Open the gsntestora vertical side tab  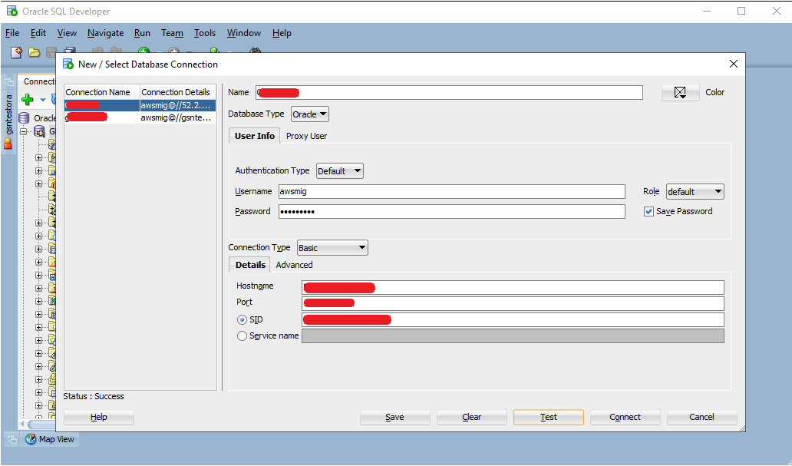tap(8, 121)
